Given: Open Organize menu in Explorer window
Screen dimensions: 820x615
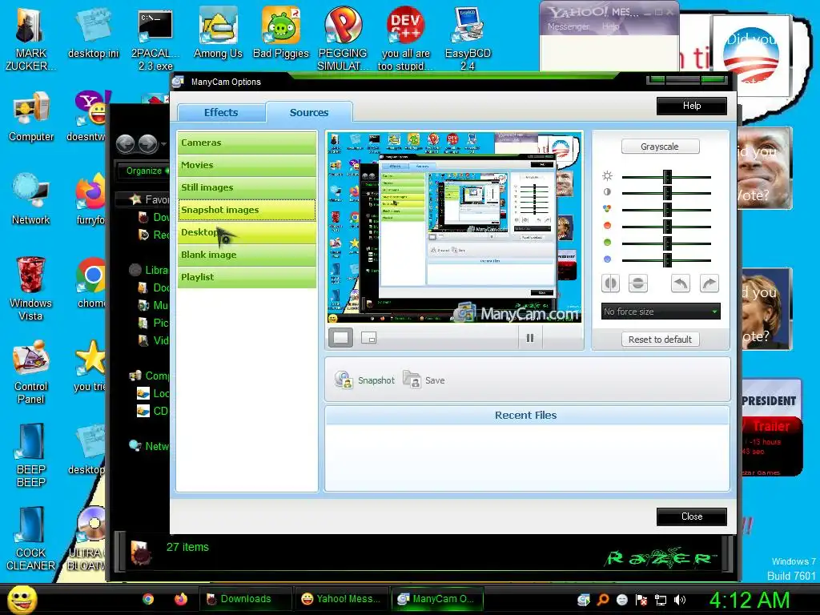Looking at the screenshot, I should pos(144,171).
